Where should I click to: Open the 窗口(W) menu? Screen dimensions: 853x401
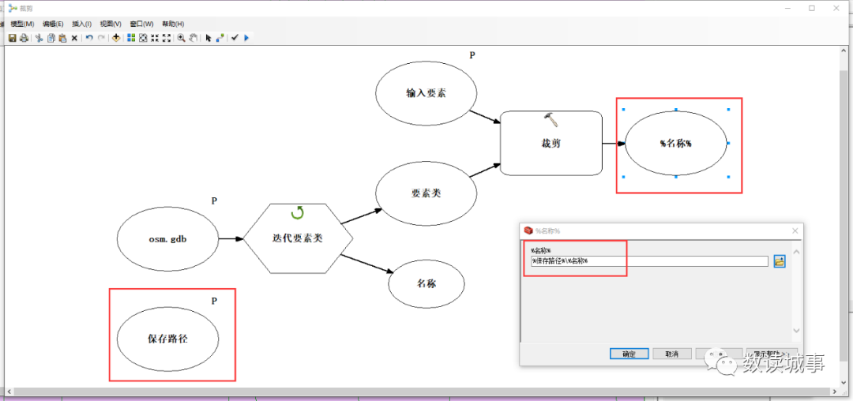point(141,24)
